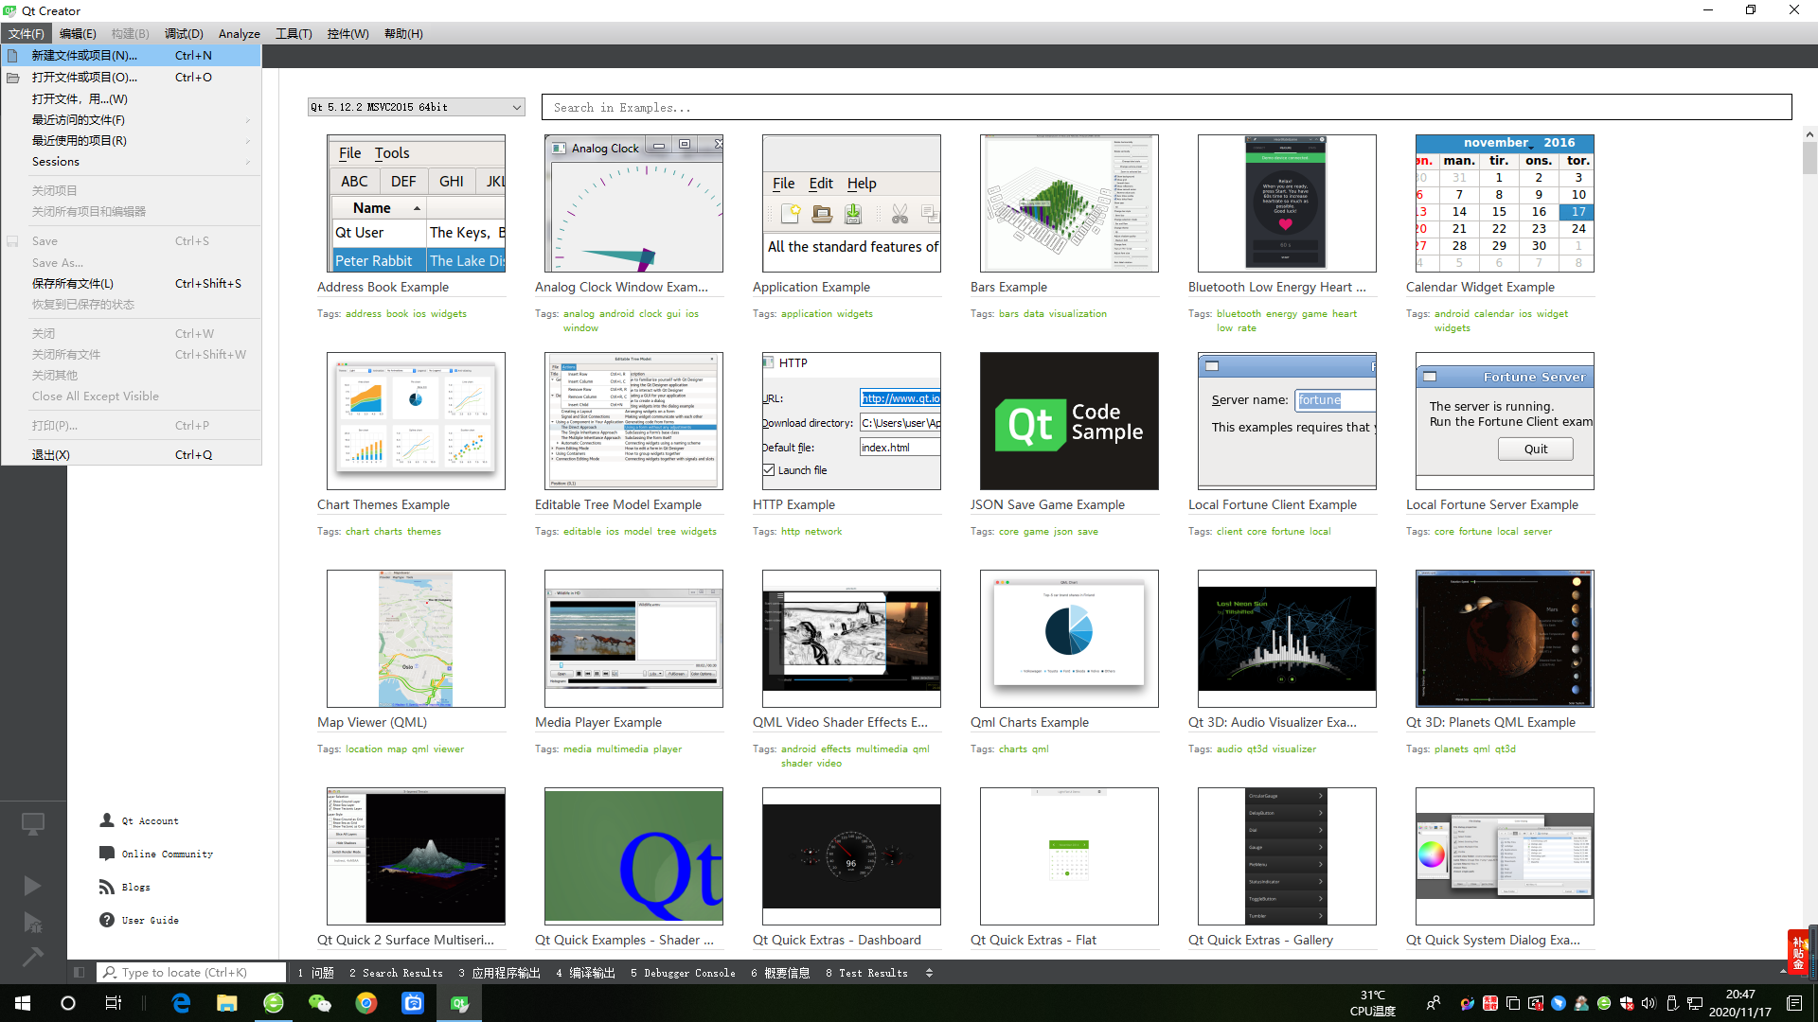Click the green Run play icon

(x=32, y=886)
